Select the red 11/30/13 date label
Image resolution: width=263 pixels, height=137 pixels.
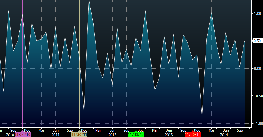click(193, 134)
